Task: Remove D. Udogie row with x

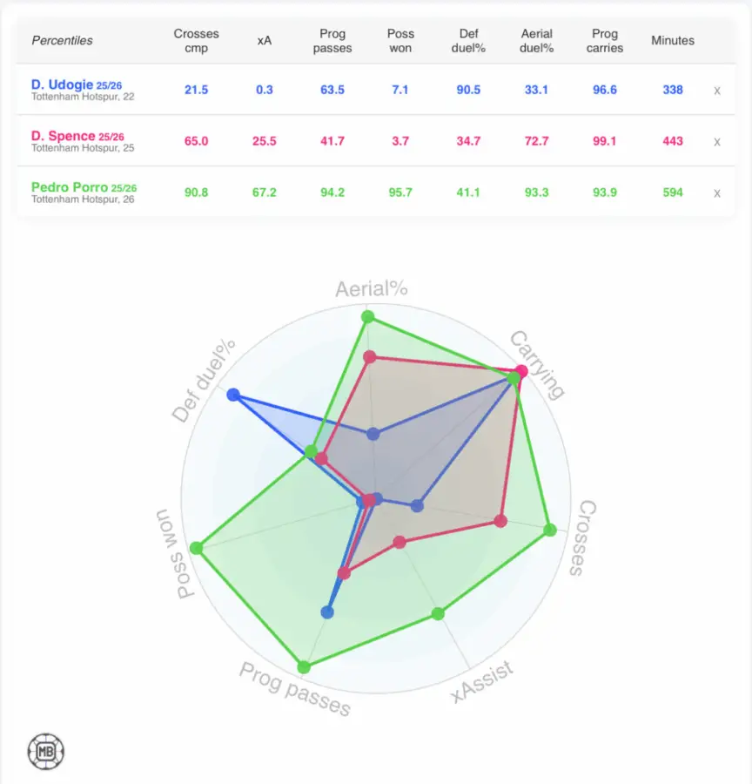Action: (716, 90)
